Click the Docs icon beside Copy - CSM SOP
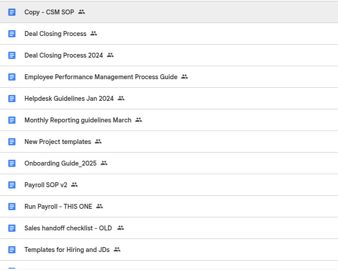This screenshot has width=338, height=270. point(12,12)
